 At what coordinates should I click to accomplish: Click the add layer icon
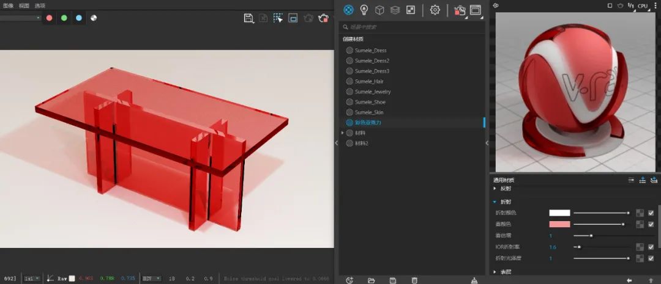pos(654,180)
